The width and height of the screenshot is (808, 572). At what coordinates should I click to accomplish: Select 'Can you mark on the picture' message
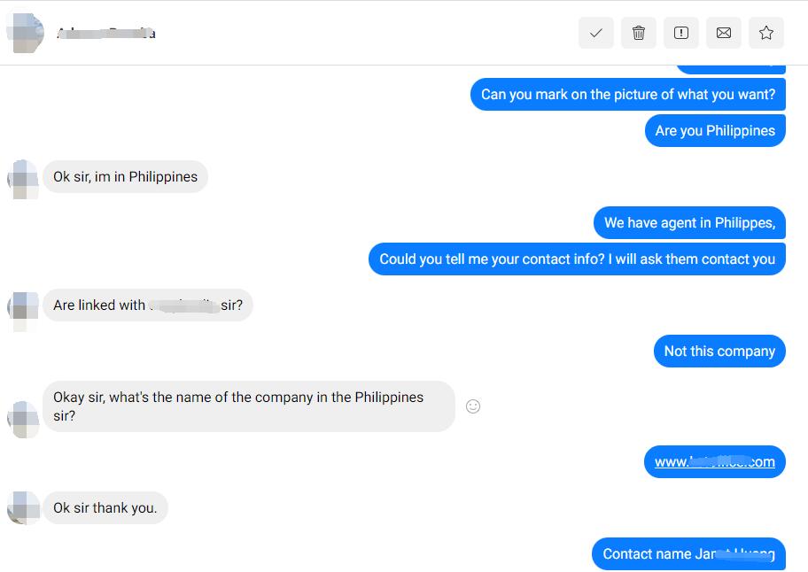coord(628,94)
